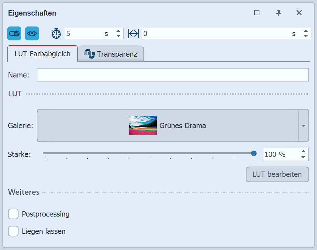Click the Stärke slider handle
The height and width of the screenshot is (250, 317).
click(254, 153)
